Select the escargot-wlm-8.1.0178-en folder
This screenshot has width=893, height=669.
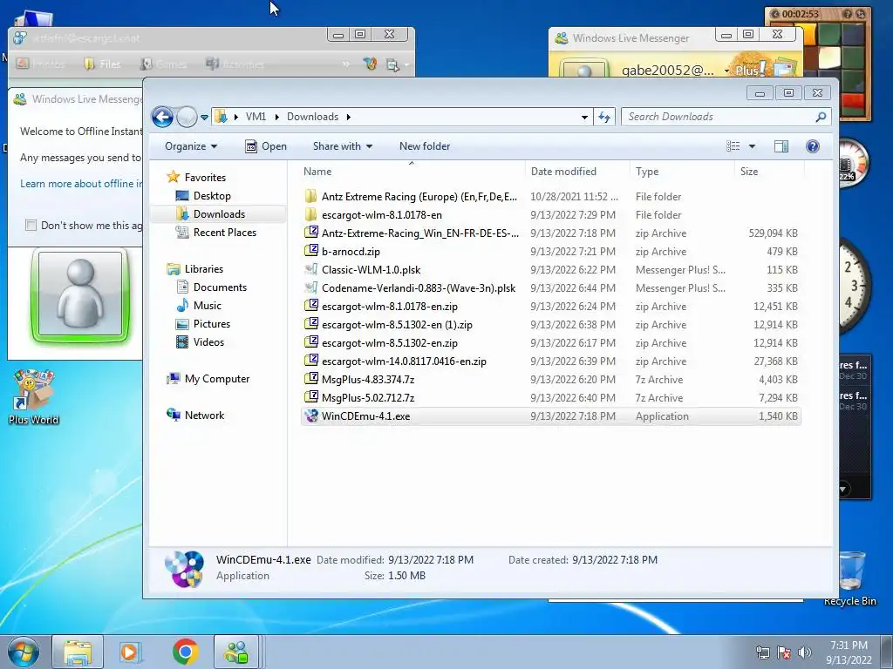tap(551, 215)
